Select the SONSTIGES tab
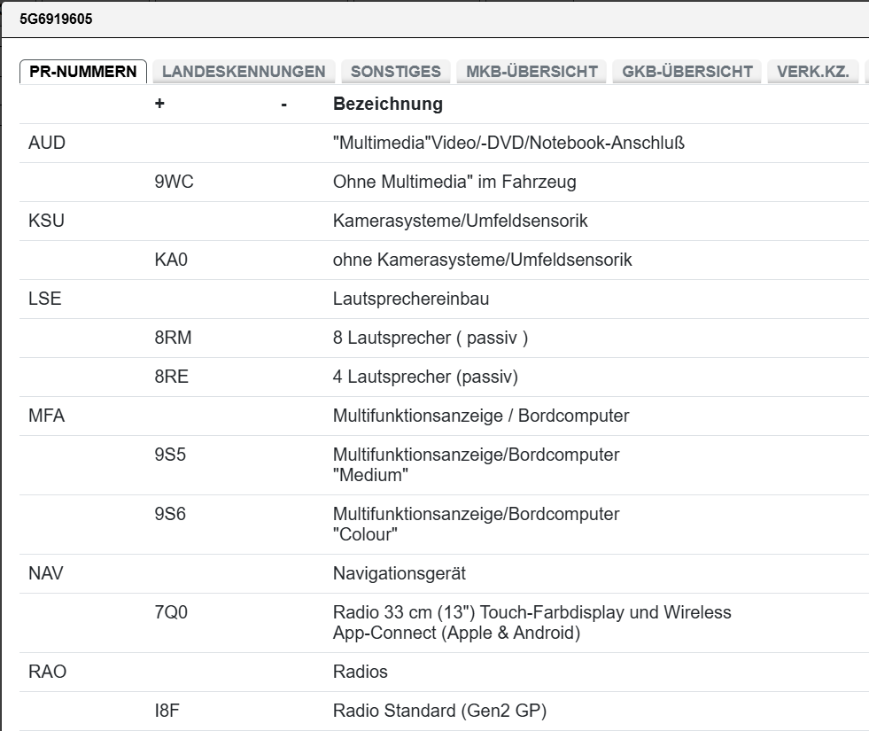 (x=396, y=72)
